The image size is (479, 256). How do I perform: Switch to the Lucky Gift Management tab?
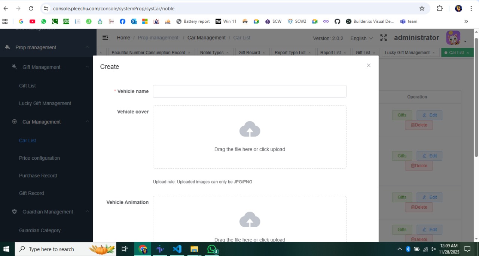(407, 53)
